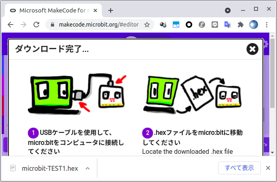
Task: Maximize the Chrome window
Action: pos(256,9)
